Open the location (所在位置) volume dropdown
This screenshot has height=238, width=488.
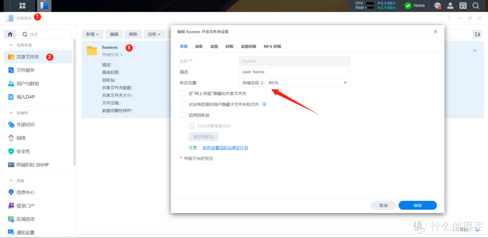pos(294,83)
